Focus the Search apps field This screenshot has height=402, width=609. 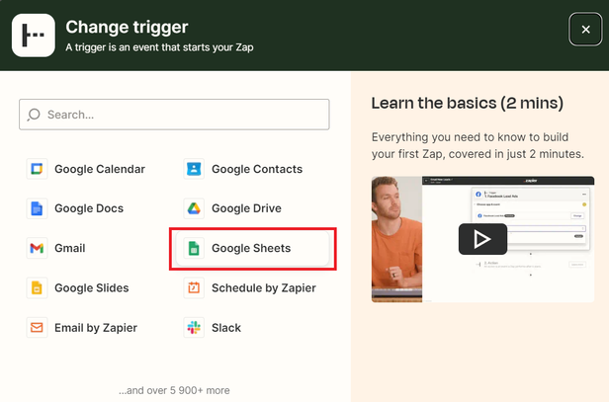click(174, 115)
